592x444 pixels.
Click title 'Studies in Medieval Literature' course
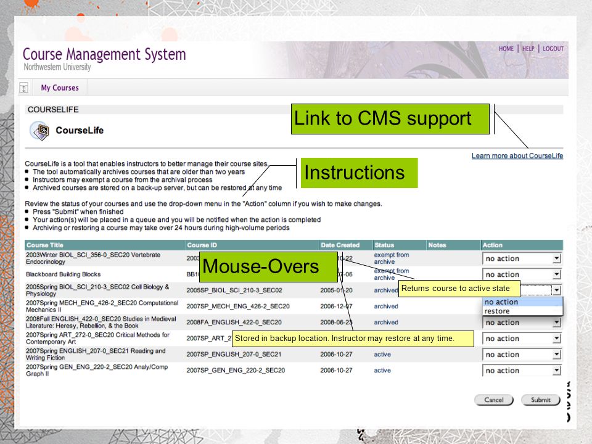[101, 322]
